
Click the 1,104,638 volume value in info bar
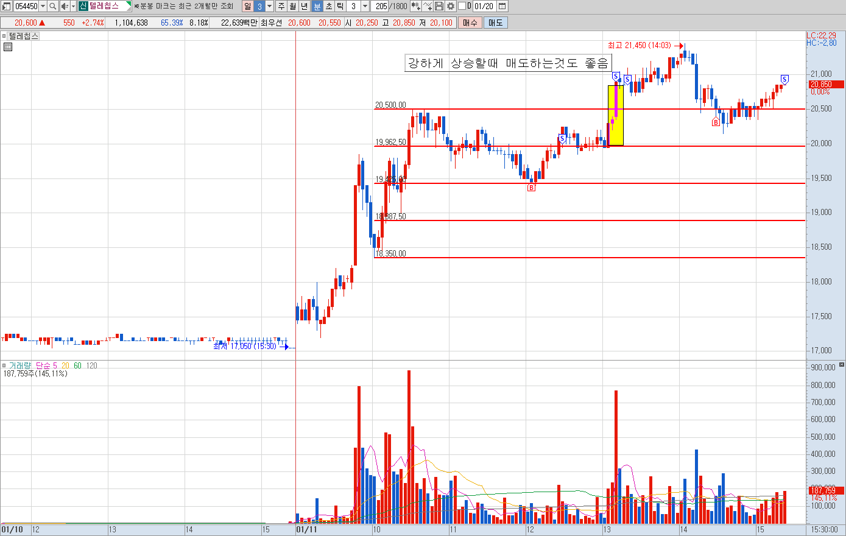[131, 23]
